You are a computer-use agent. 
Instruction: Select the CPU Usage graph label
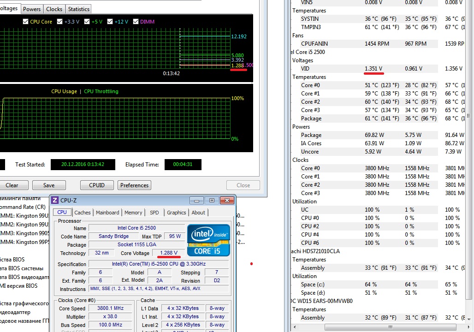64,91
